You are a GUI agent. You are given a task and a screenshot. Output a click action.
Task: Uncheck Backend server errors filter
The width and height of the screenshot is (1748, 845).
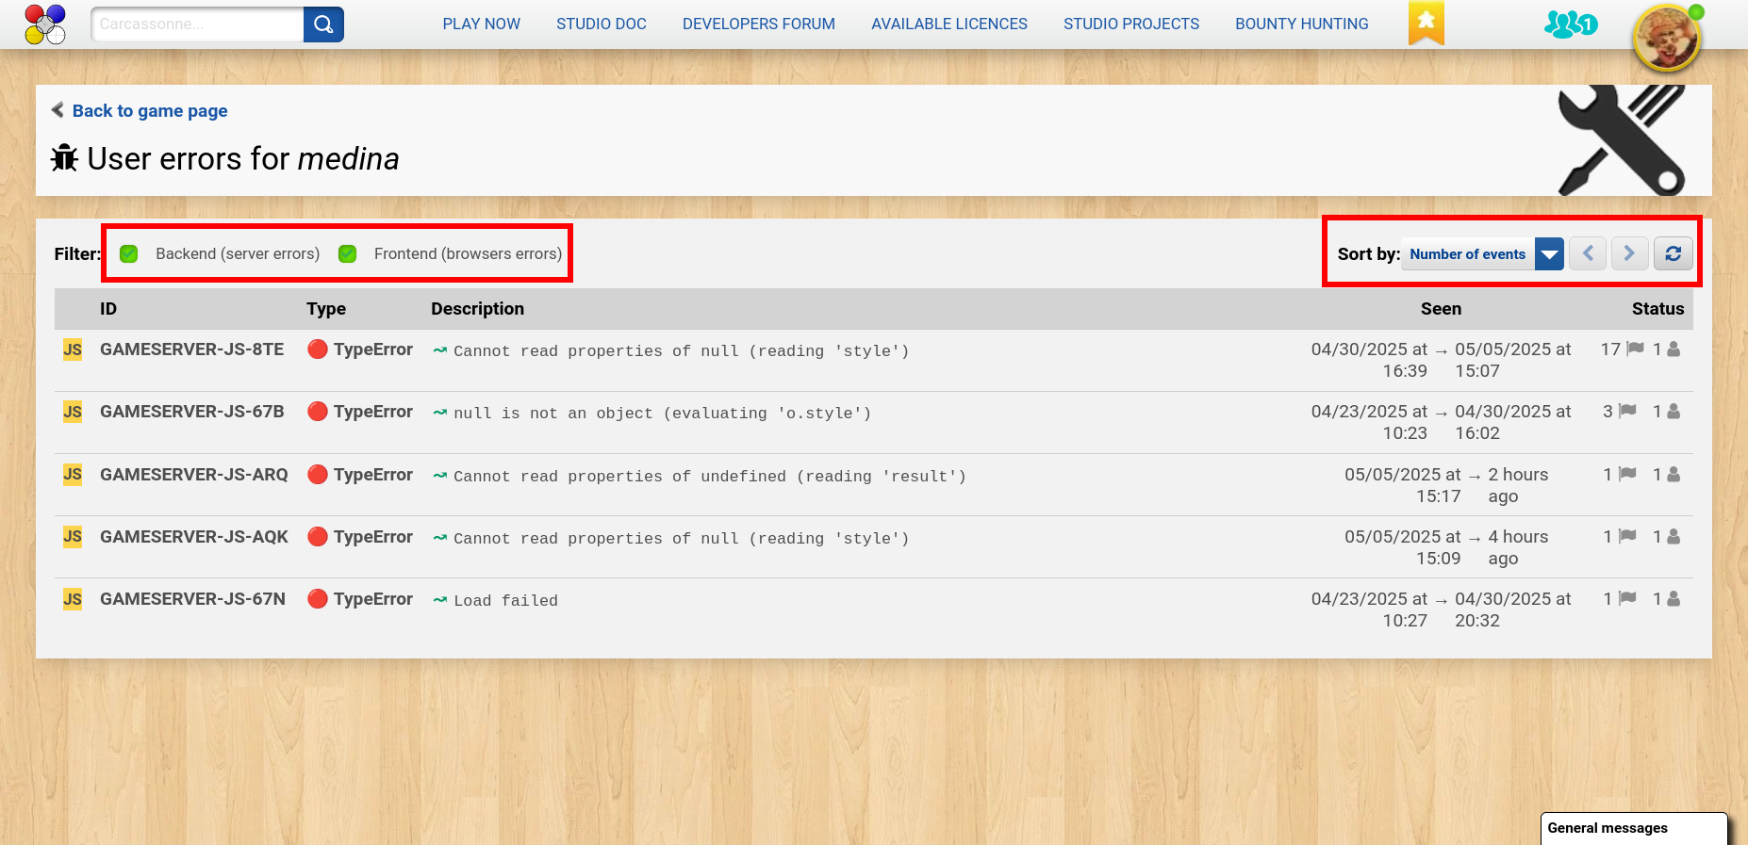[x=129, y=253]
